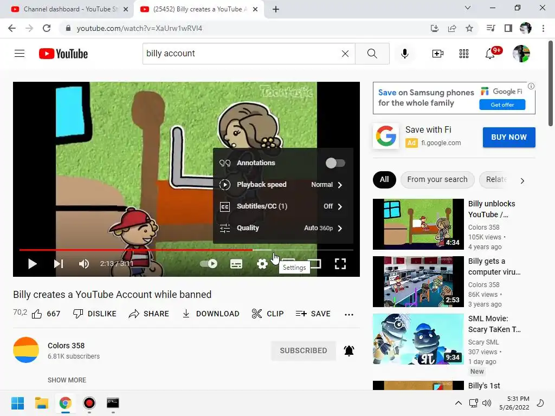The height and width of the screenshot is (416, 555).
Task: Select the Related chip
Action: 496,180
